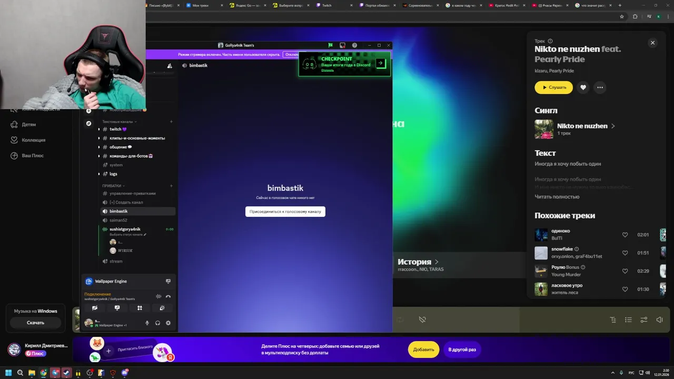Viewport: 674px width, 379px height.
Task: Toggle like for одиноко track
Action: [x=625, y=235]
